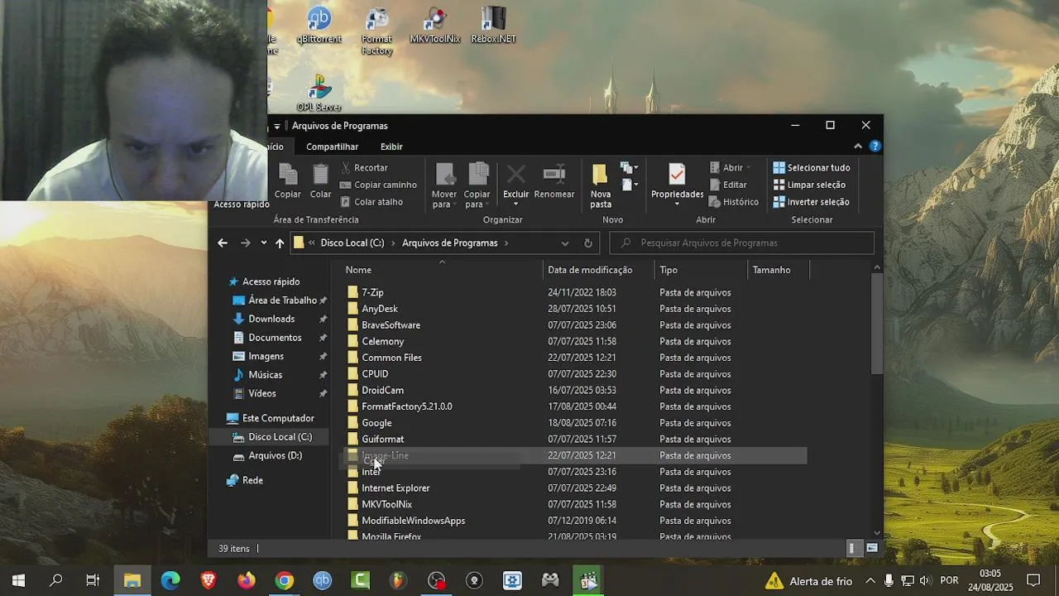Select the Format Factory desktop icon

click(376, 31)
